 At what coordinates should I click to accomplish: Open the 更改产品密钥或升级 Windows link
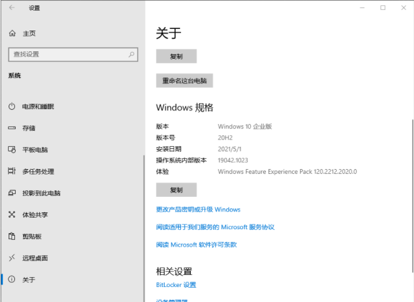198,210
